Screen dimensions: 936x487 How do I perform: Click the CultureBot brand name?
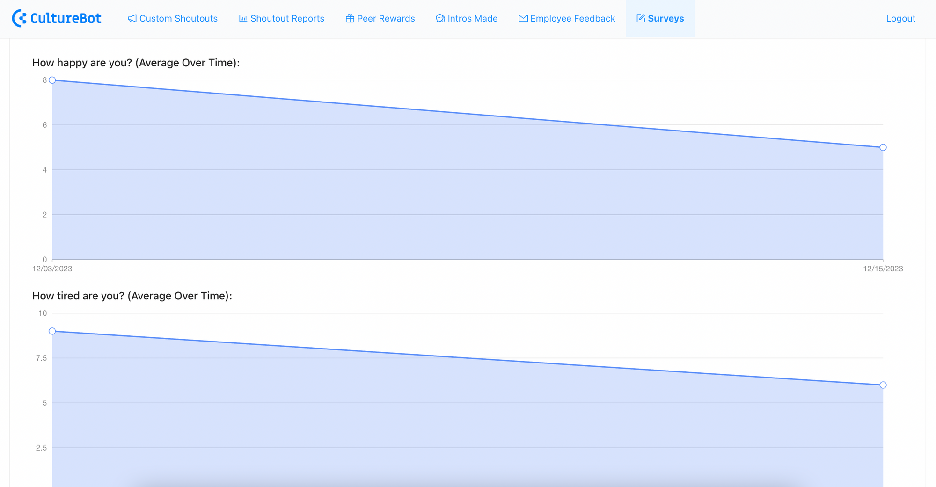[66, 18]
